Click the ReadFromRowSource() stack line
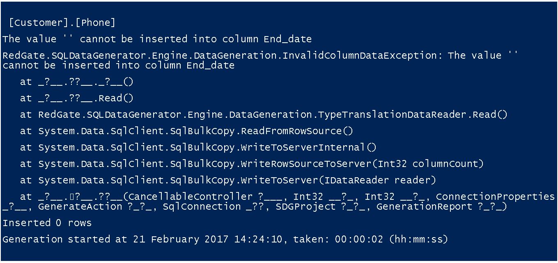Image resolution: width=558 pixels, height=263 pixels. click(x=186, y=131)
